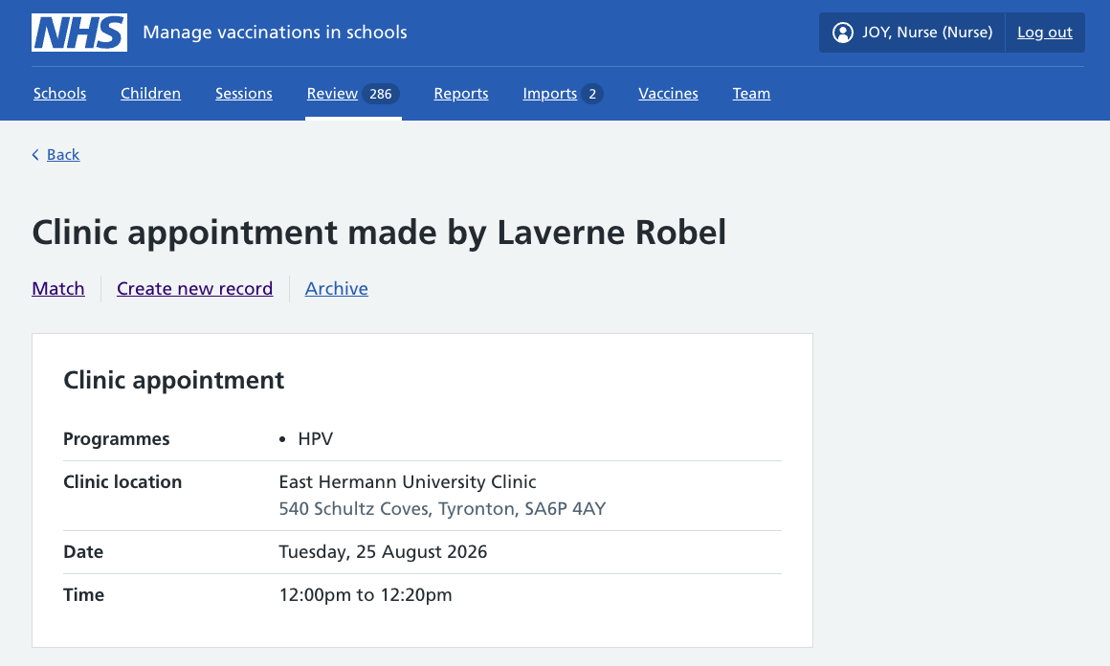Choose Create new record
The width and height of the screenshot is (1110, 666).
click(x=194, y=289)
